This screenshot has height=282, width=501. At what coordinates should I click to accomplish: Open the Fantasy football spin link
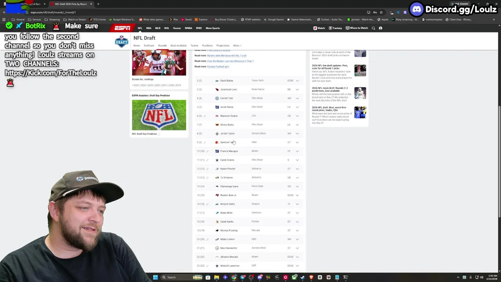(218, 67)
